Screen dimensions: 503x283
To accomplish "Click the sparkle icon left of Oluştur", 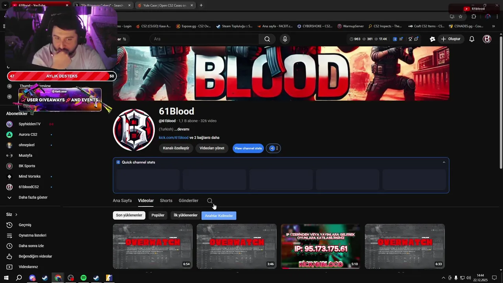I will (x=432, y=39).
